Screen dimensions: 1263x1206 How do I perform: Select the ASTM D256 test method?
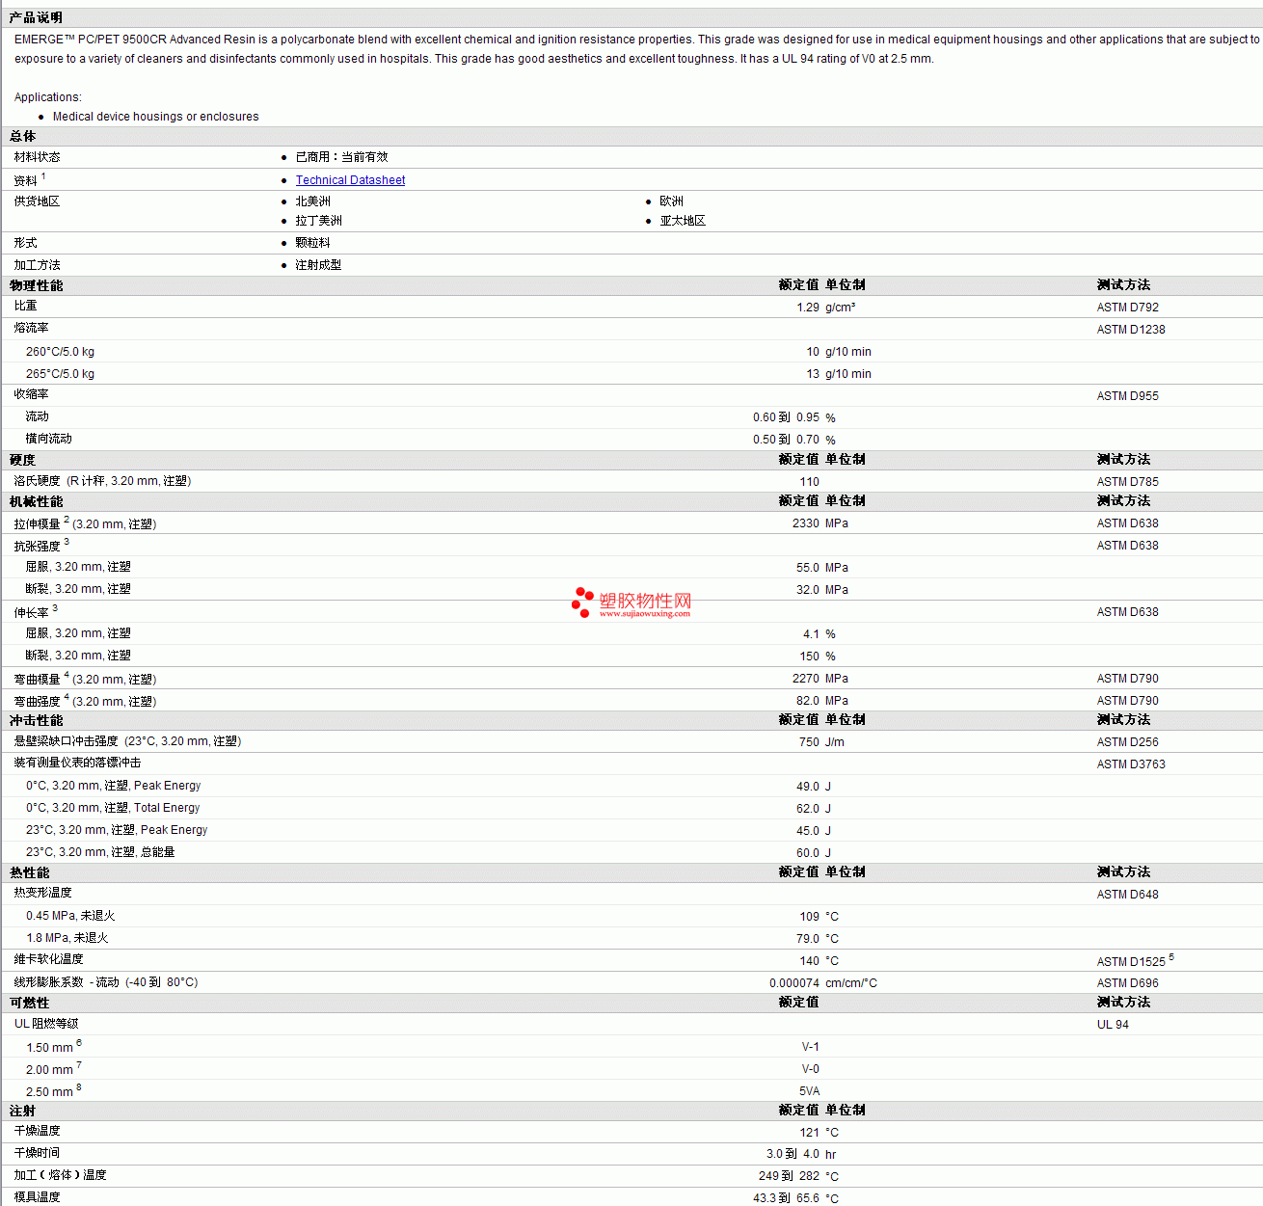pos(1128,742)
